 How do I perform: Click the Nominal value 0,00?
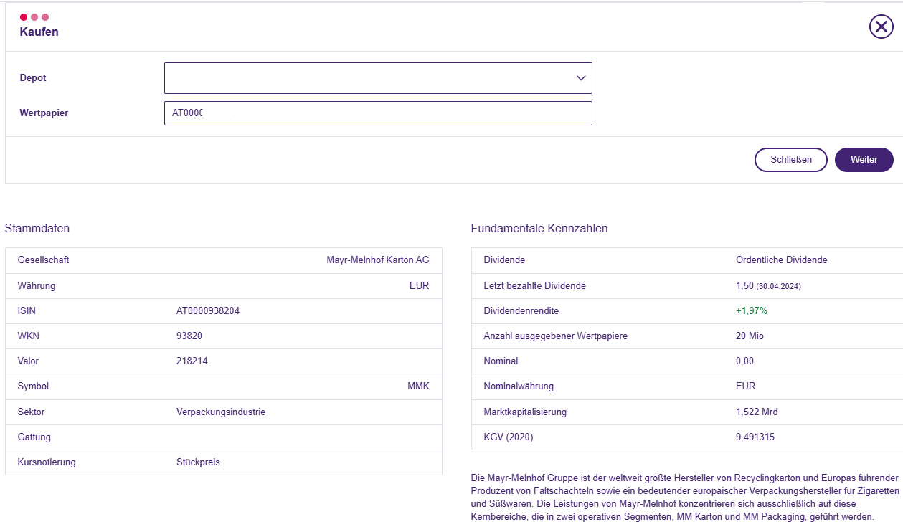click(744, 361)
